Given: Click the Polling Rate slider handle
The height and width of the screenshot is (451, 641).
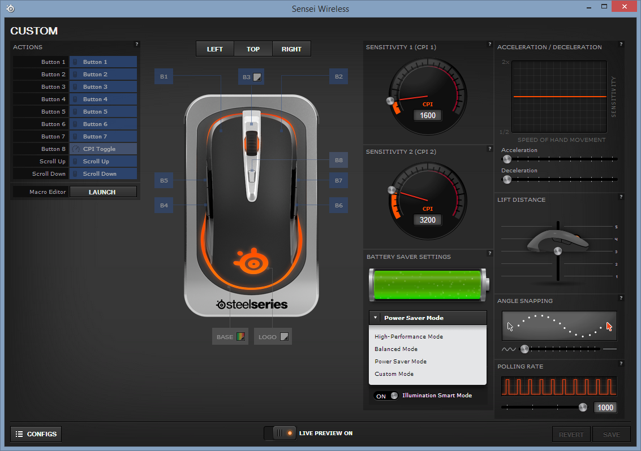Looking at the screenshot, I should pos(583,407).
